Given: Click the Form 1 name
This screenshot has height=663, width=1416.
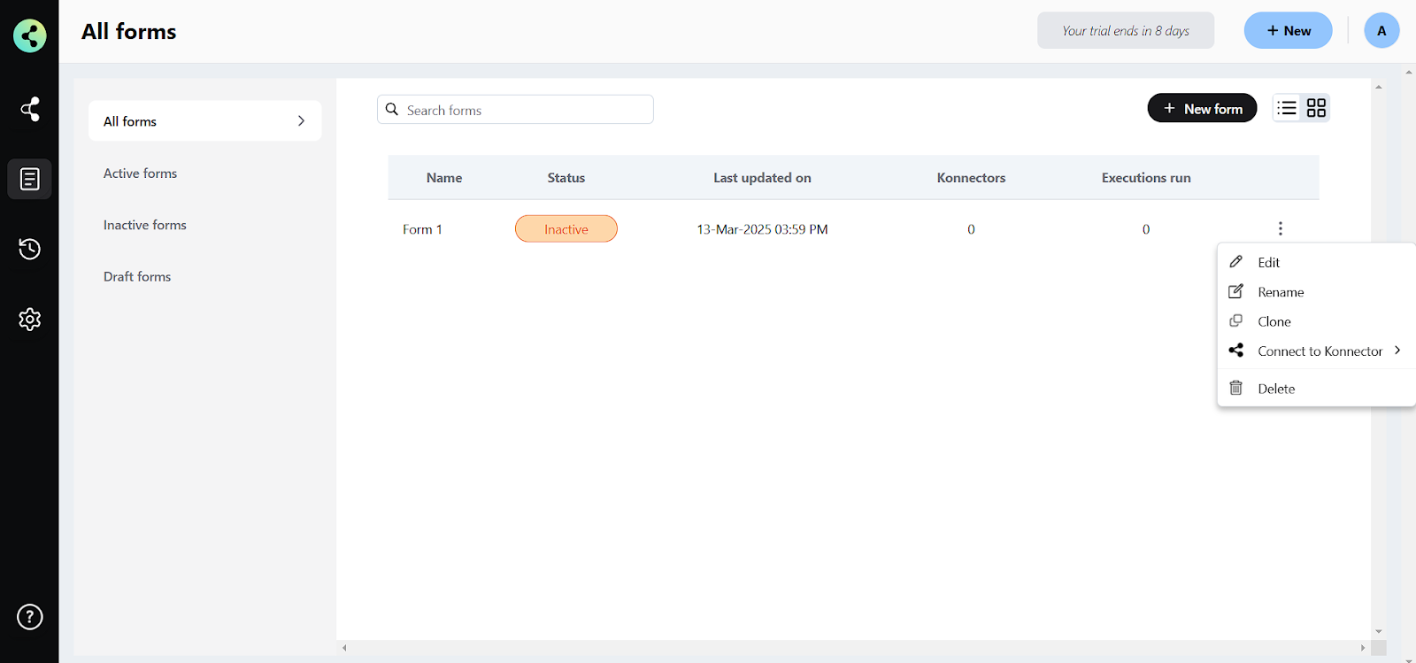Looking at the screenshot, I should (x=422, y=229).
